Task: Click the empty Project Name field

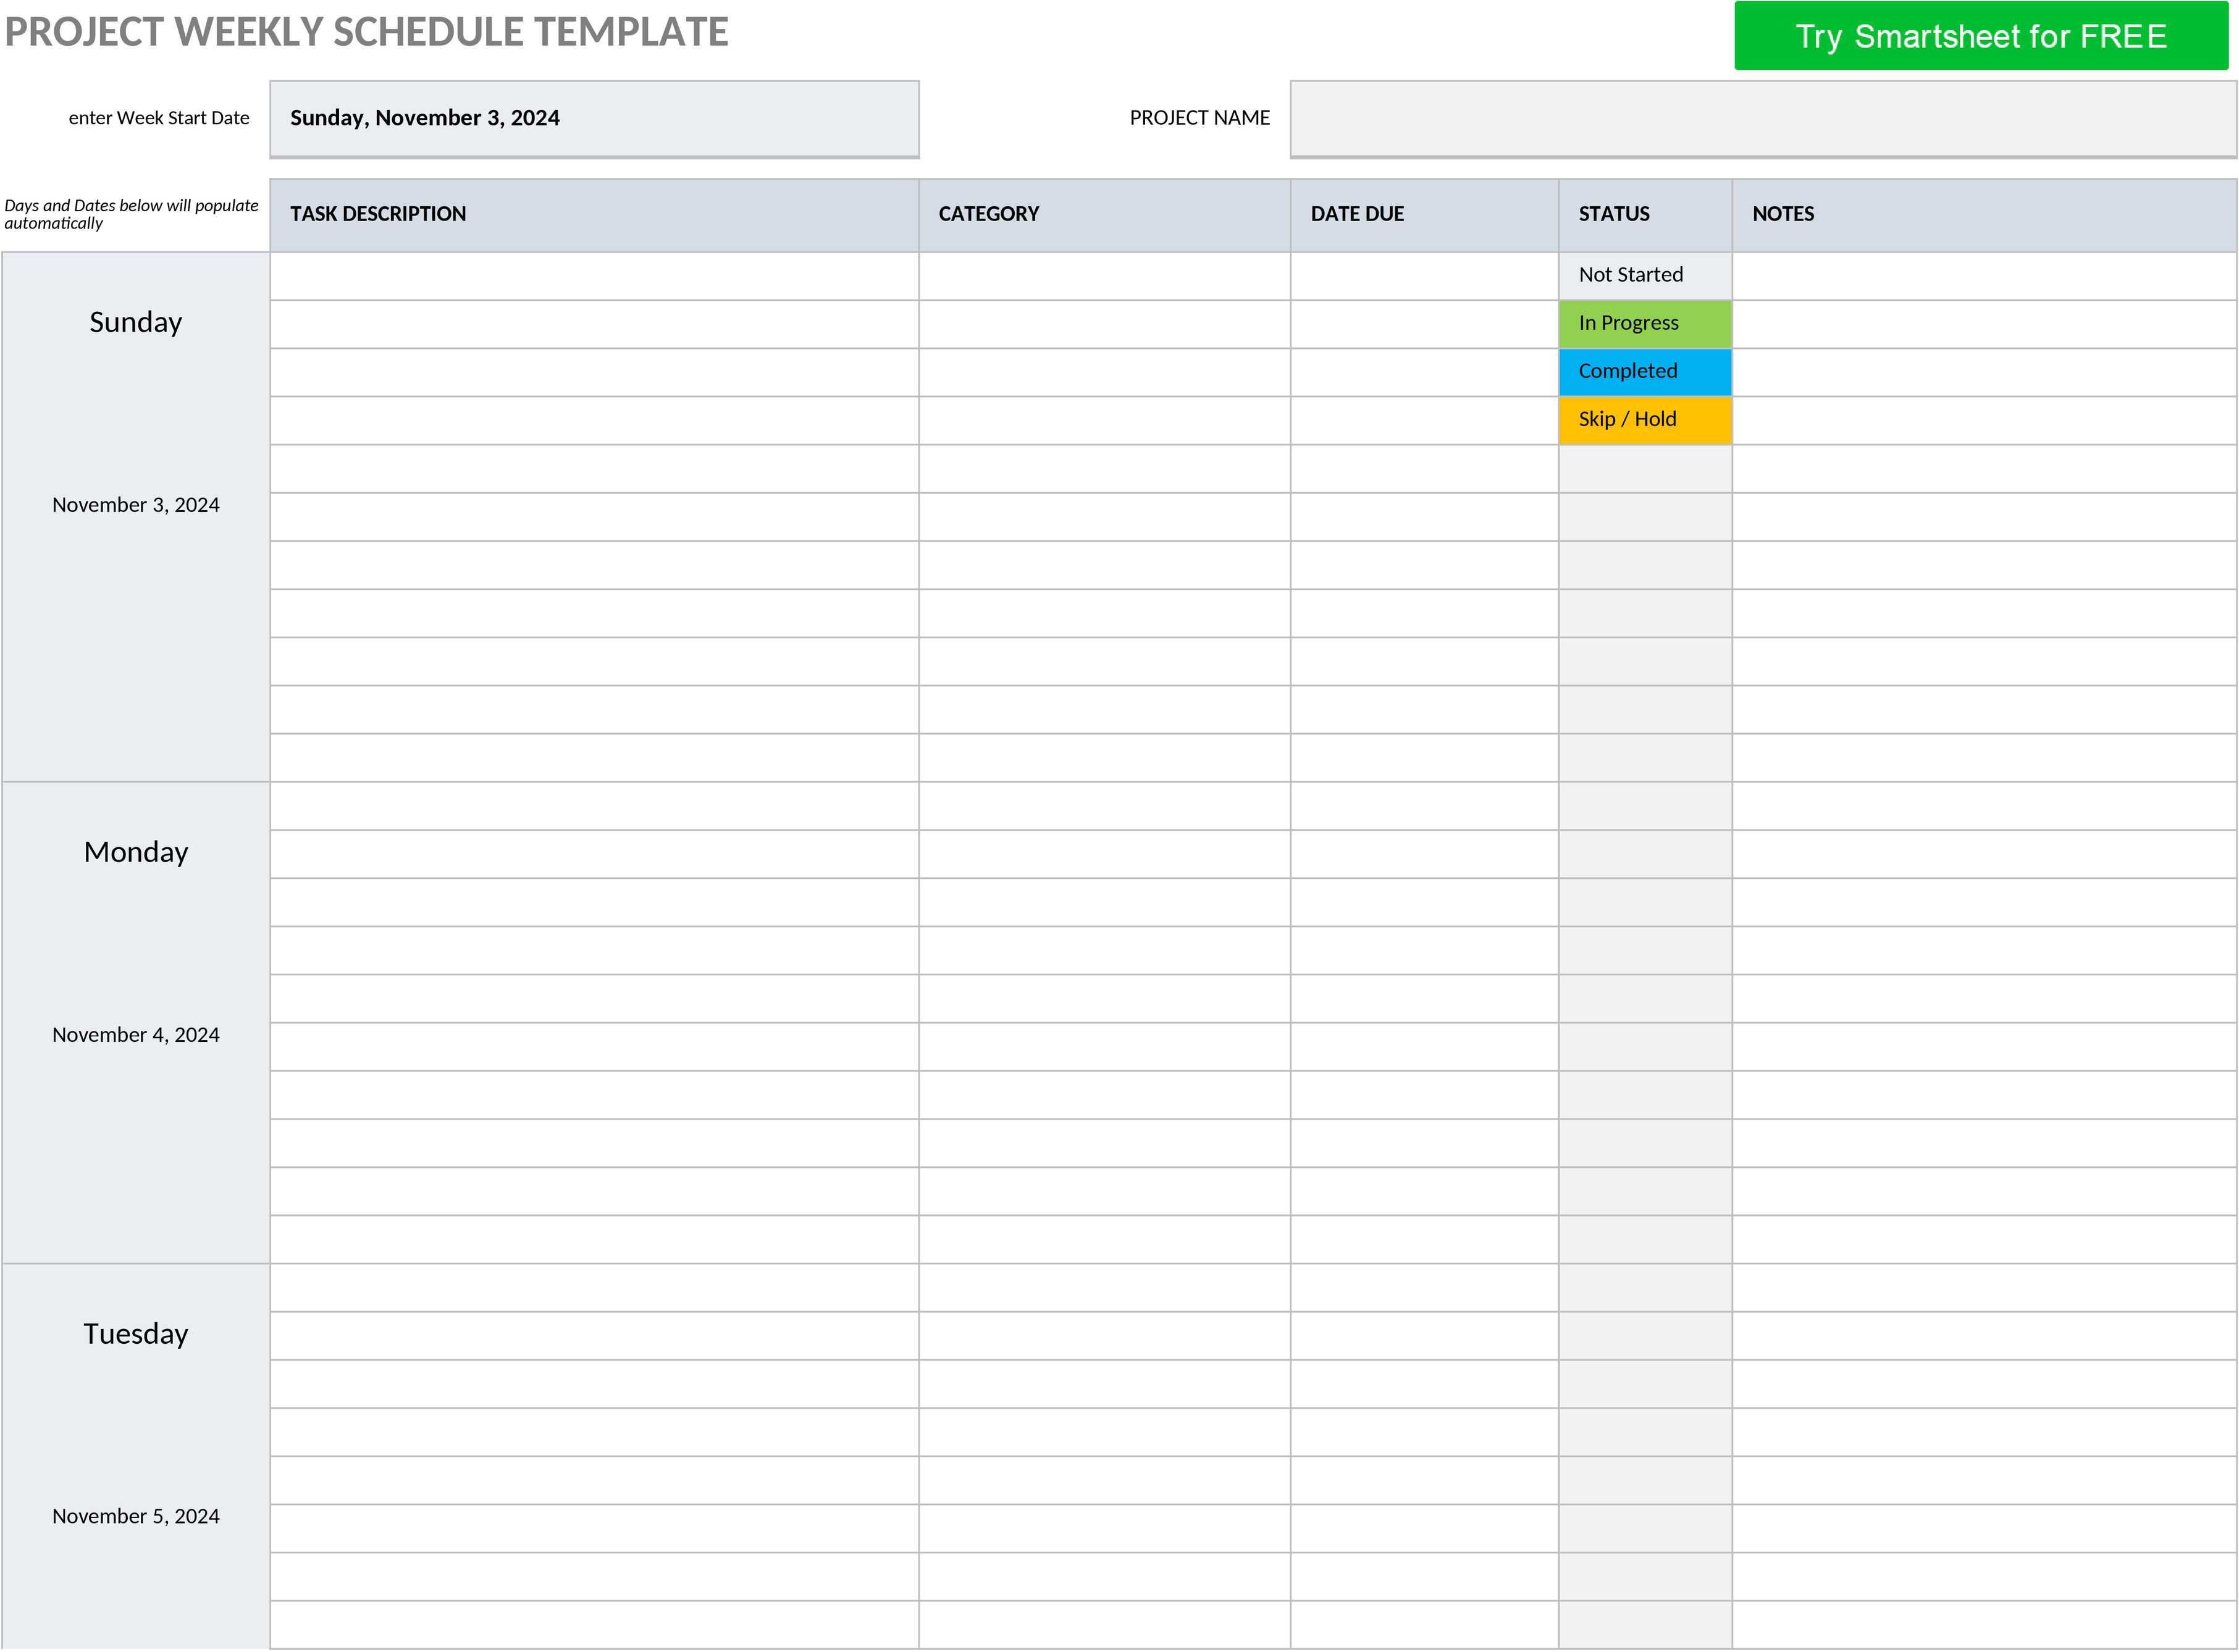Action: (1762, 118)
